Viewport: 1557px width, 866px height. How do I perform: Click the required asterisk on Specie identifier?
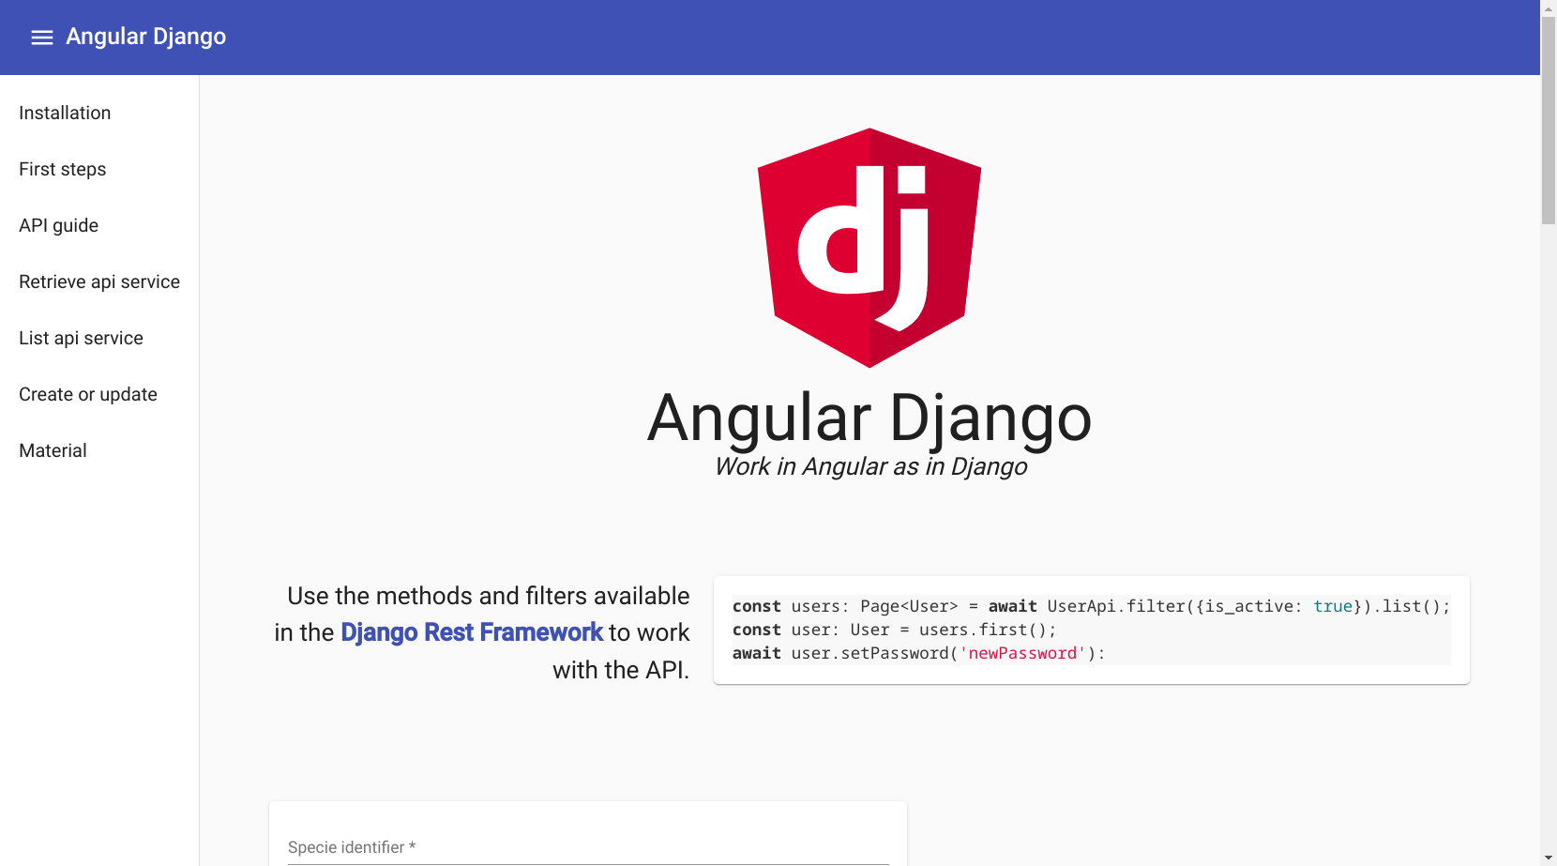[x=411, y=846]
